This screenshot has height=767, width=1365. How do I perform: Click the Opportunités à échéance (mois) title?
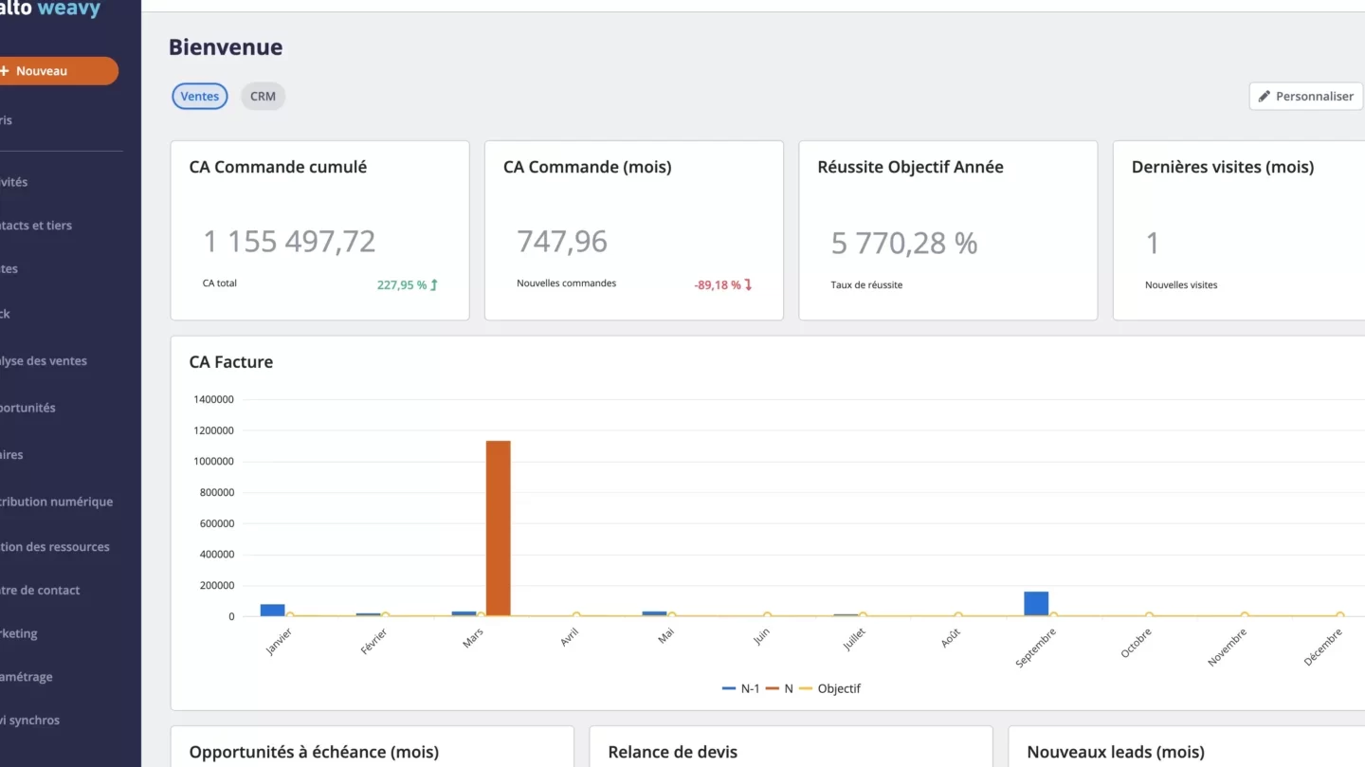(x=314, y=753)
